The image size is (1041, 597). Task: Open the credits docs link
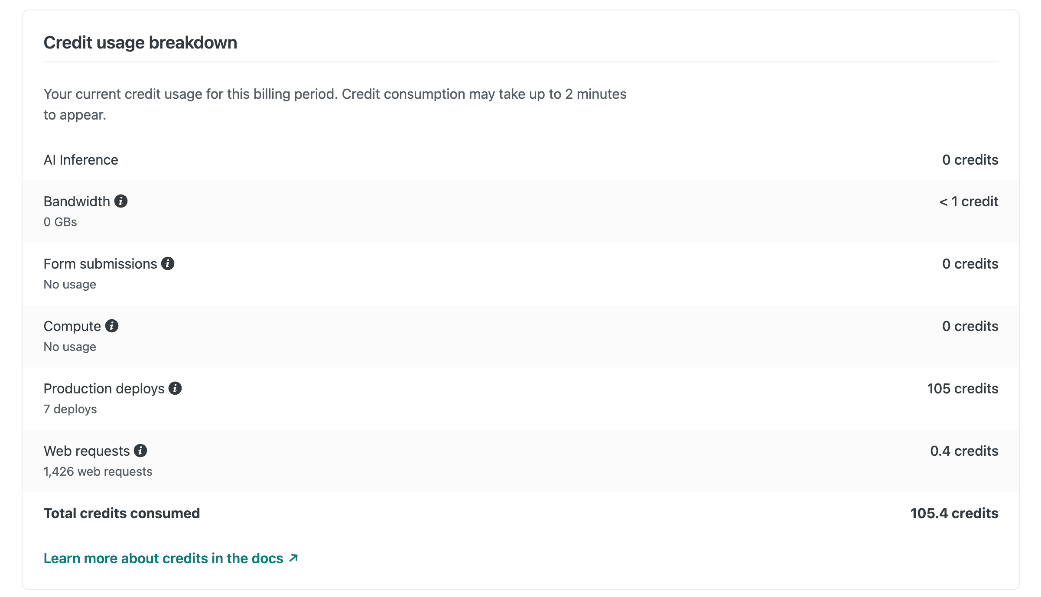coord(163,558)
